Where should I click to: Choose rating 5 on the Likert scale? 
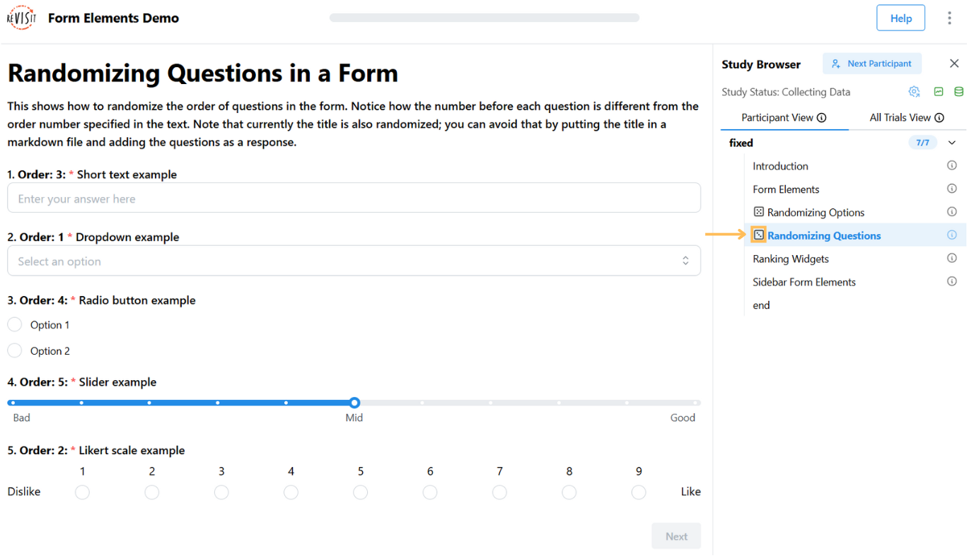pos(361,492)
